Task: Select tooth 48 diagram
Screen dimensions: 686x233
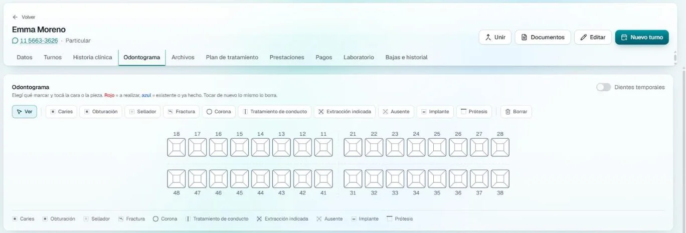Action: tap(177, 179)
